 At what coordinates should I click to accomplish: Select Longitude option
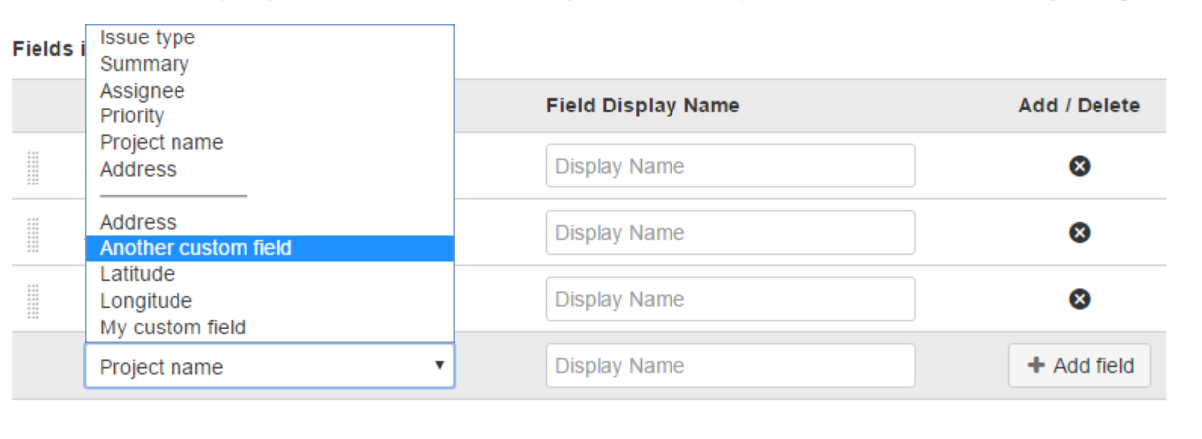(x=146, y=301)
